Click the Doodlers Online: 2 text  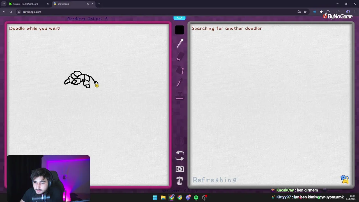coord(87,19)
